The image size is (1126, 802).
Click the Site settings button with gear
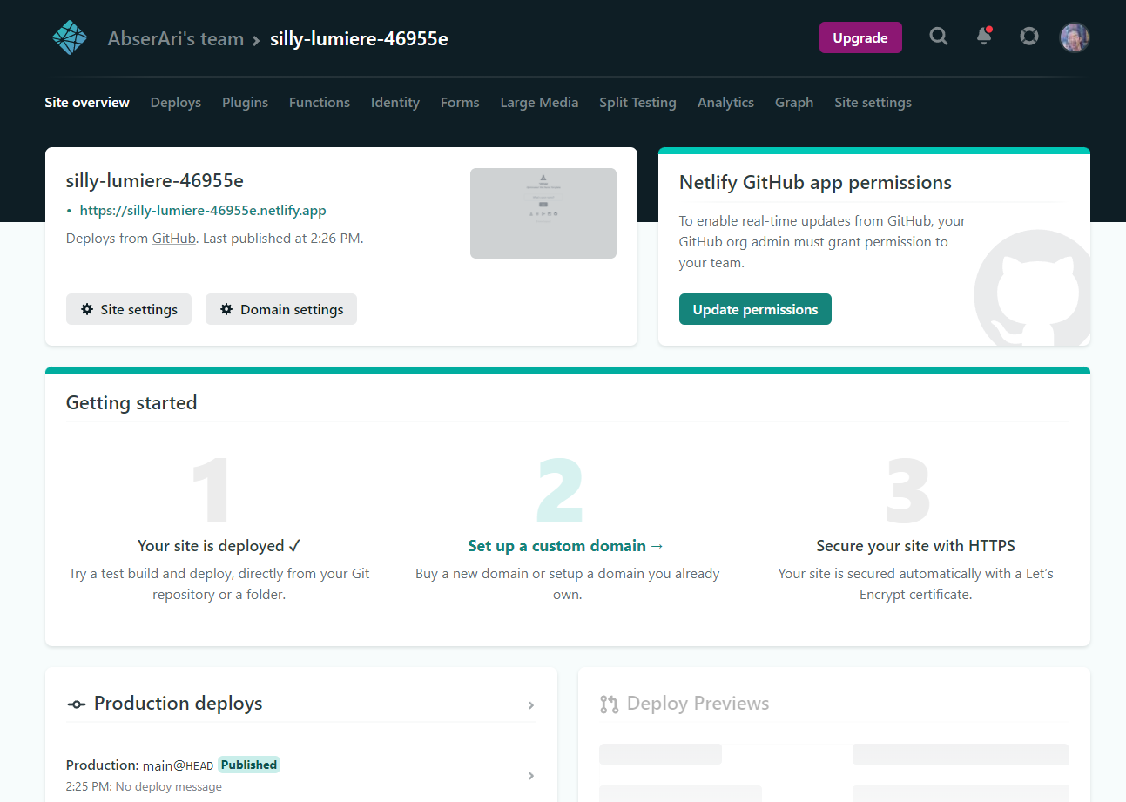tap(129, 309)
